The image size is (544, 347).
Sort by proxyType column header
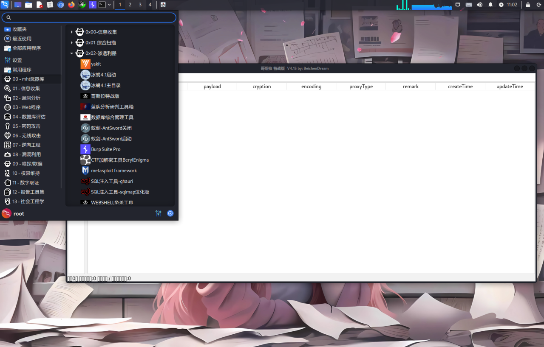pos(361,86)
